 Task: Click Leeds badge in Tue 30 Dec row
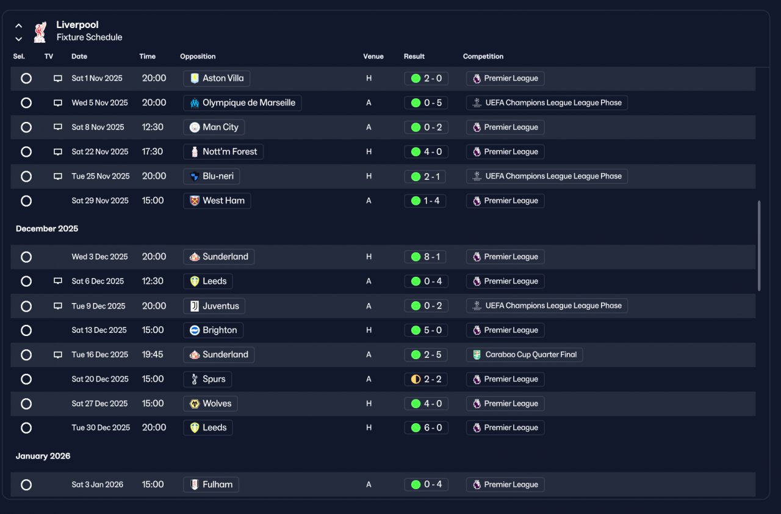pos(195,427)
